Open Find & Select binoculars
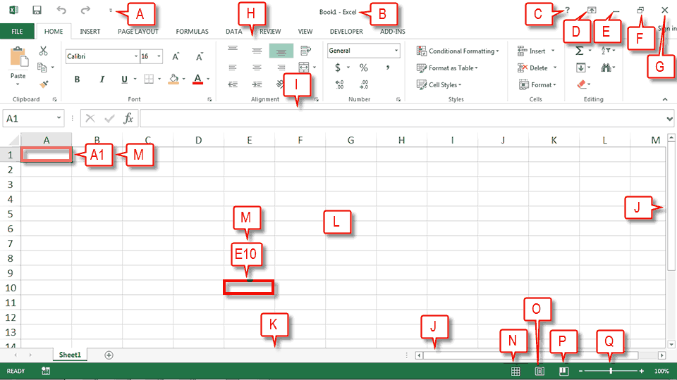Viewport: 677px width, 380px height. pos(606,68)
